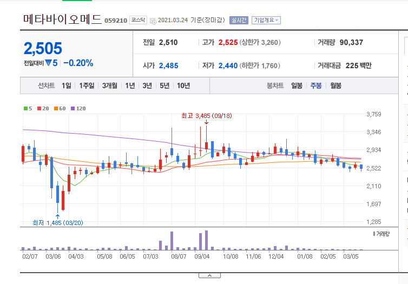The width and height of the screenshot is (408, 284).
Task: Click the 코스닥 market badge
Action: point(138,20)
